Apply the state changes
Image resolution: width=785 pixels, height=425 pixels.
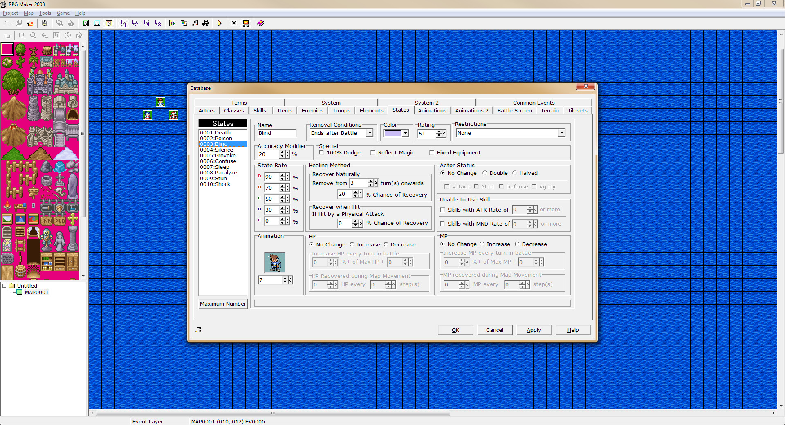(534, 330)
